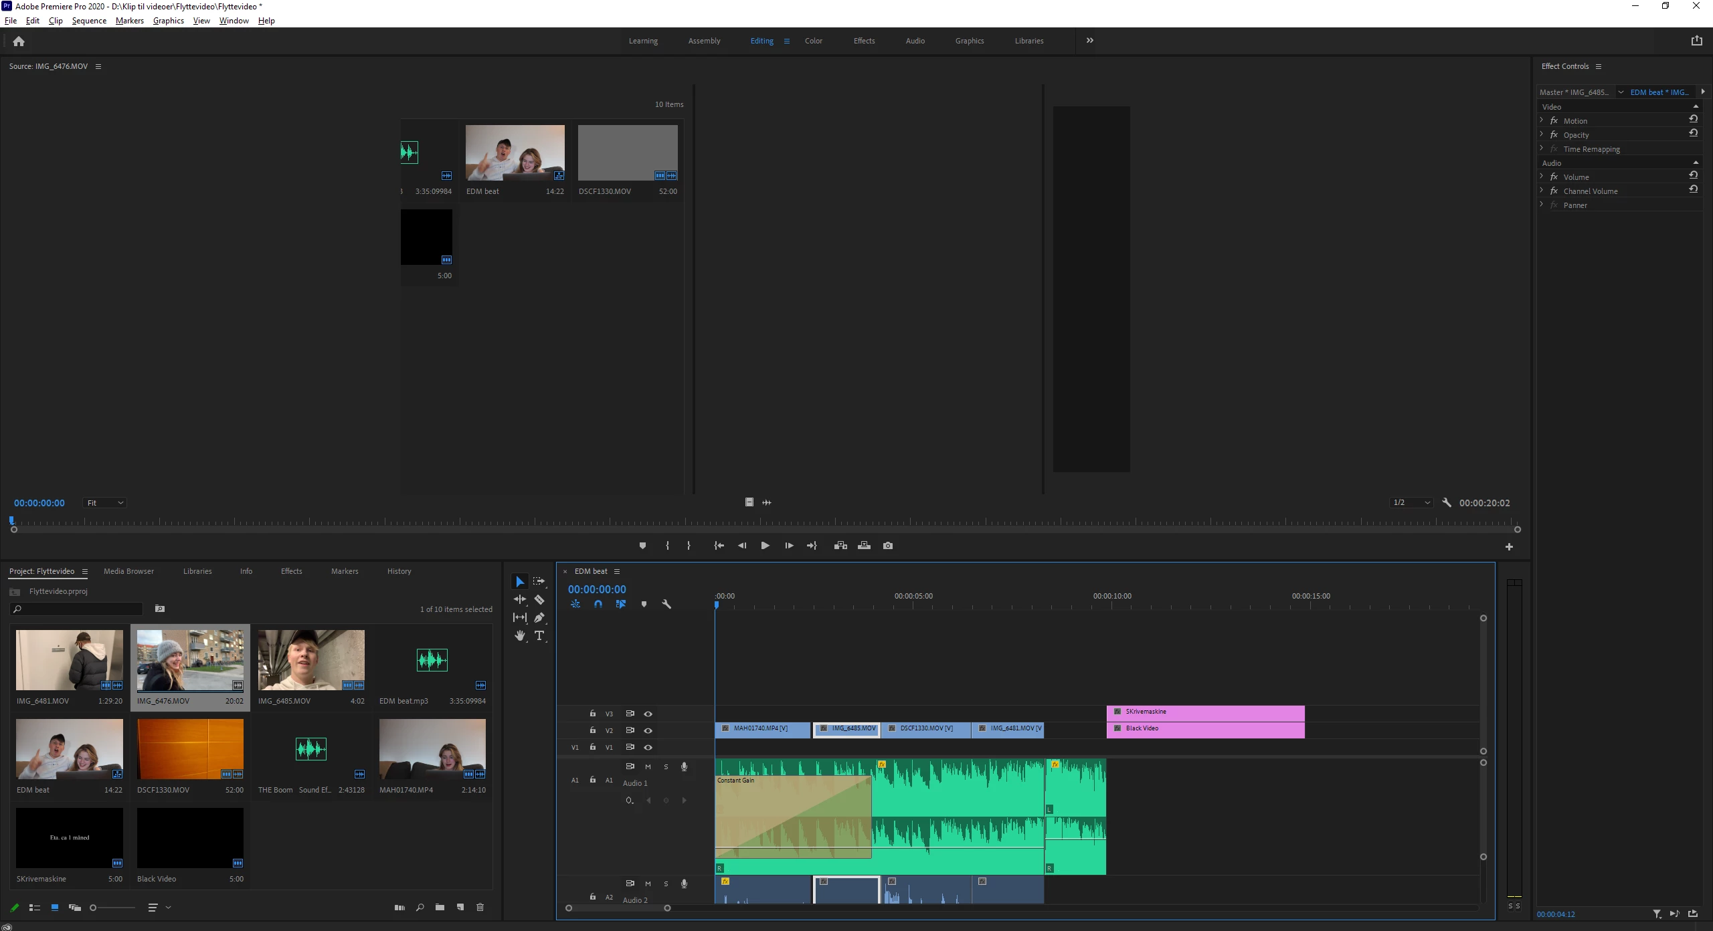1713x931 pixels.
Task: Select the MAH01740.MP4 thumbnail
Action: [432, 749]
